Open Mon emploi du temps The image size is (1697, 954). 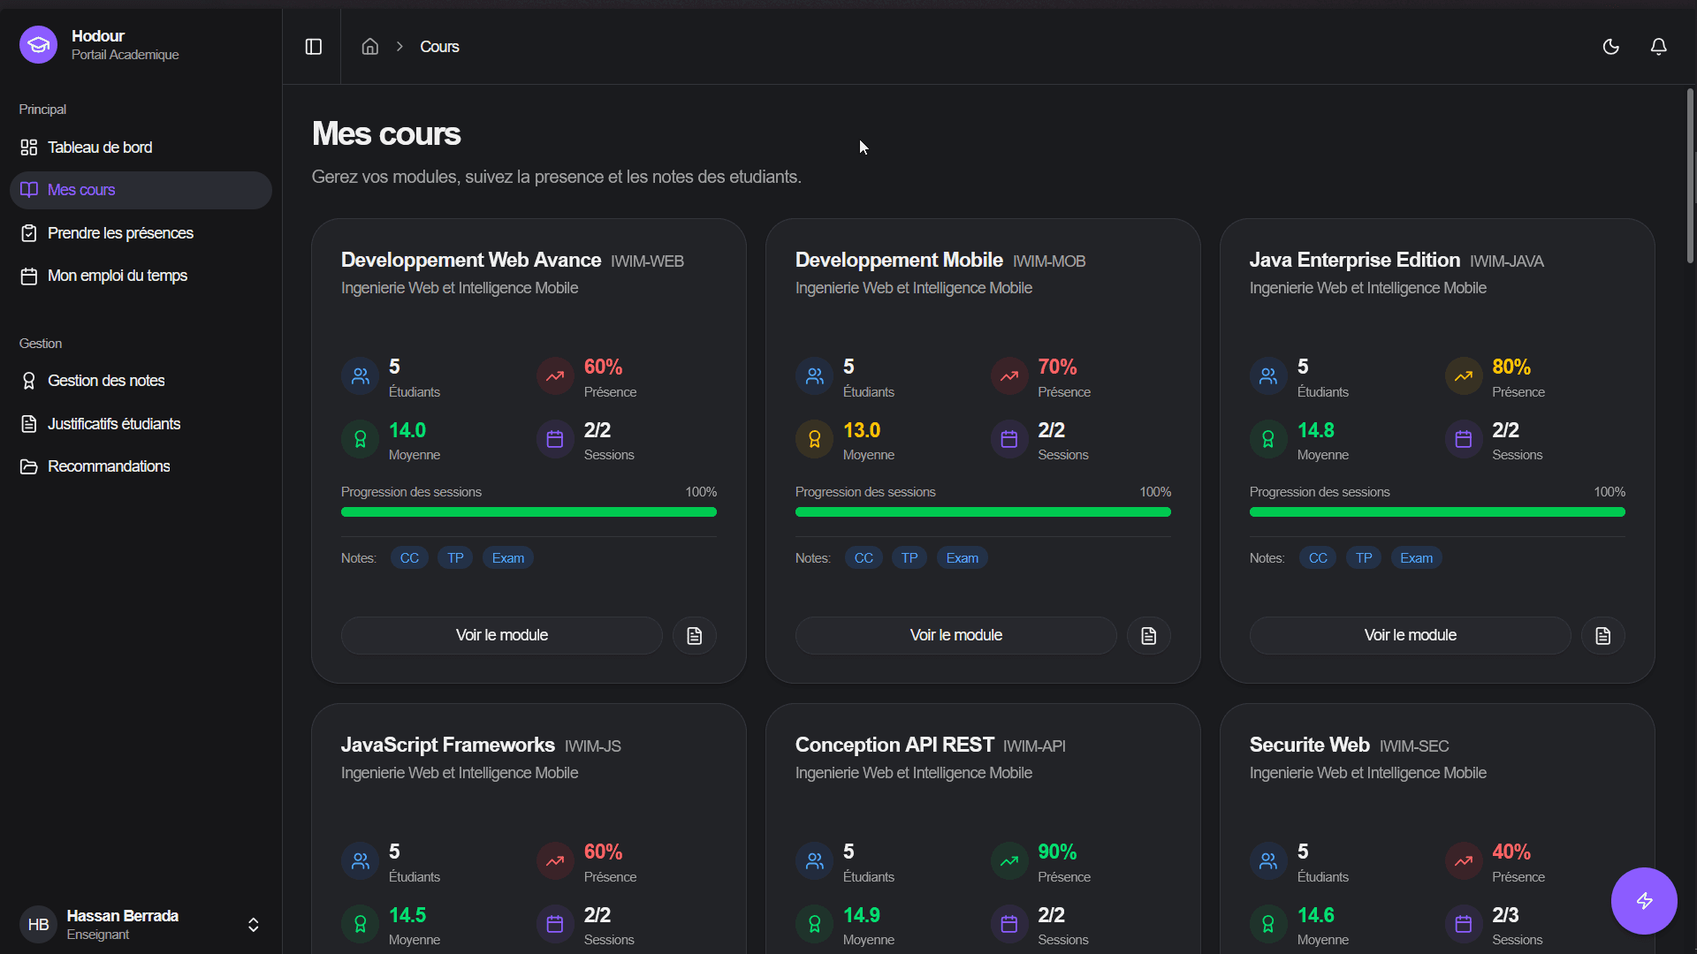coord(141,276)
